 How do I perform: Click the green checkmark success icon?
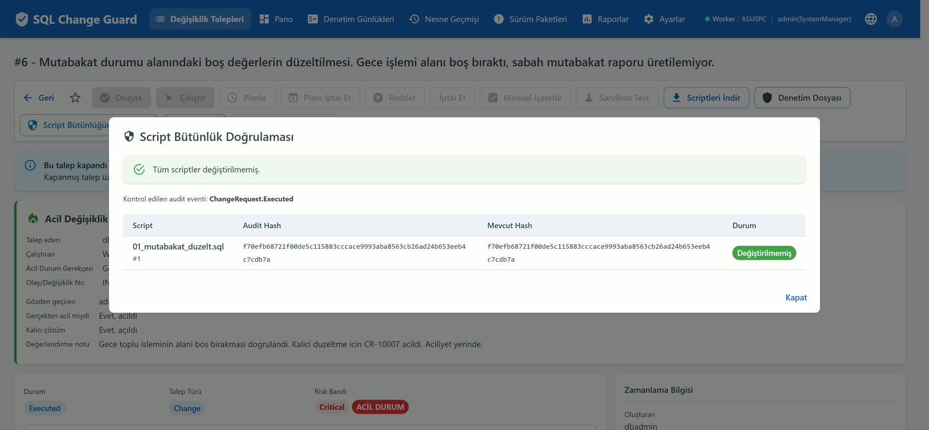[x=139, y=169]
